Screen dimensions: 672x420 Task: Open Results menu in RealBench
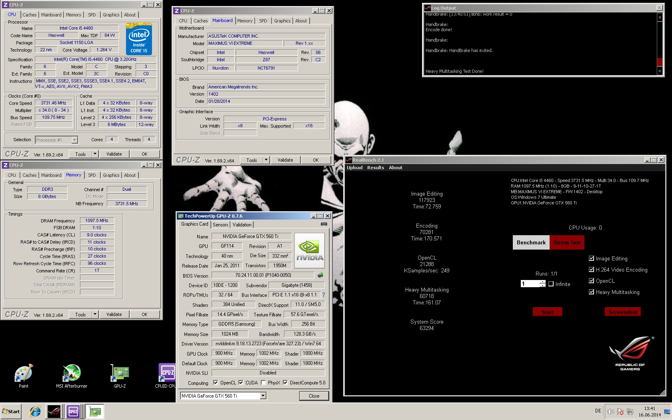375,168
